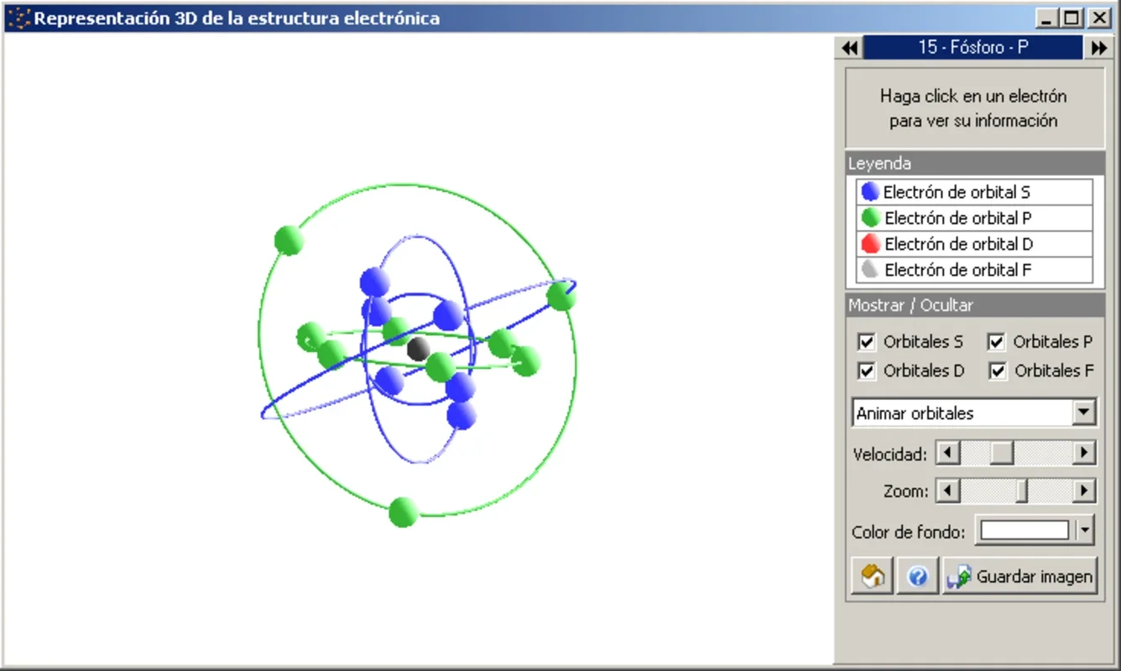Click the green P orbital legend ball
The image size is (1121, 671).
(870, 218)
